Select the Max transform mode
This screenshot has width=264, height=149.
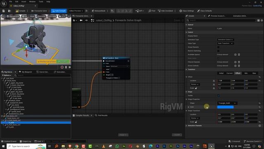254,73
